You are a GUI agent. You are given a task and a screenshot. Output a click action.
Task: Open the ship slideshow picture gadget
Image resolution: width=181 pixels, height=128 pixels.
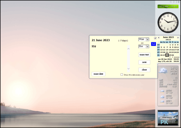pyautogui.click(x=168, y=118)
